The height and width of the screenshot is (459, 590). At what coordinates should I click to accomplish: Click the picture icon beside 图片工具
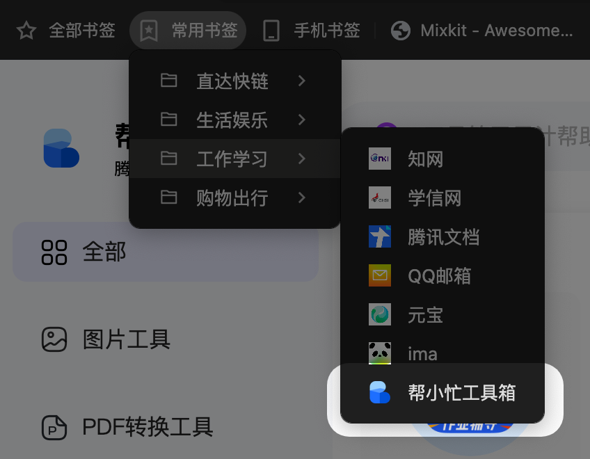point(54,339)
